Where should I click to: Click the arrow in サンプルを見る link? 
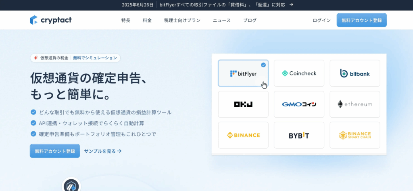pos(119,151)
